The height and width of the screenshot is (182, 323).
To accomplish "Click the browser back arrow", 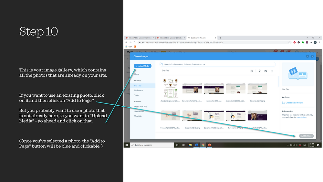I will pyautogui.click(x=126, y=42).
